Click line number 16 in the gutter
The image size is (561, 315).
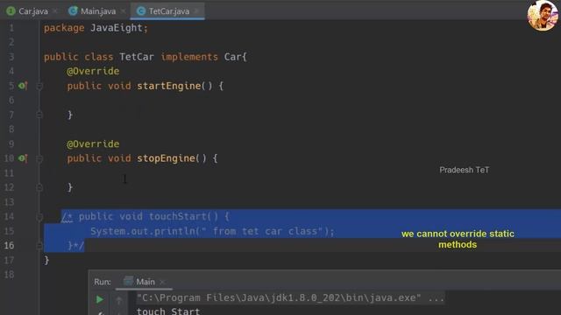(10, 246)
